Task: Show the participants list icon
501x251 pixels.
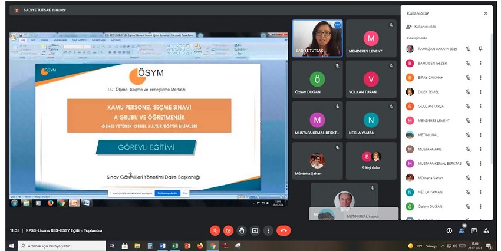Action: 462,230
